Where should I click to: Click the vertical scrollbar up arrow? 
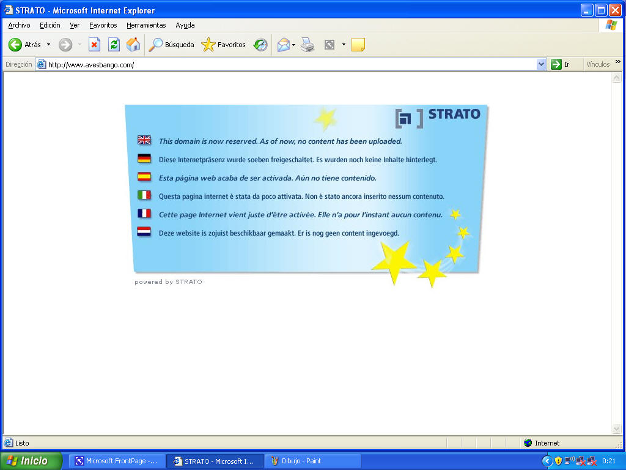click(x=617, y=78)
